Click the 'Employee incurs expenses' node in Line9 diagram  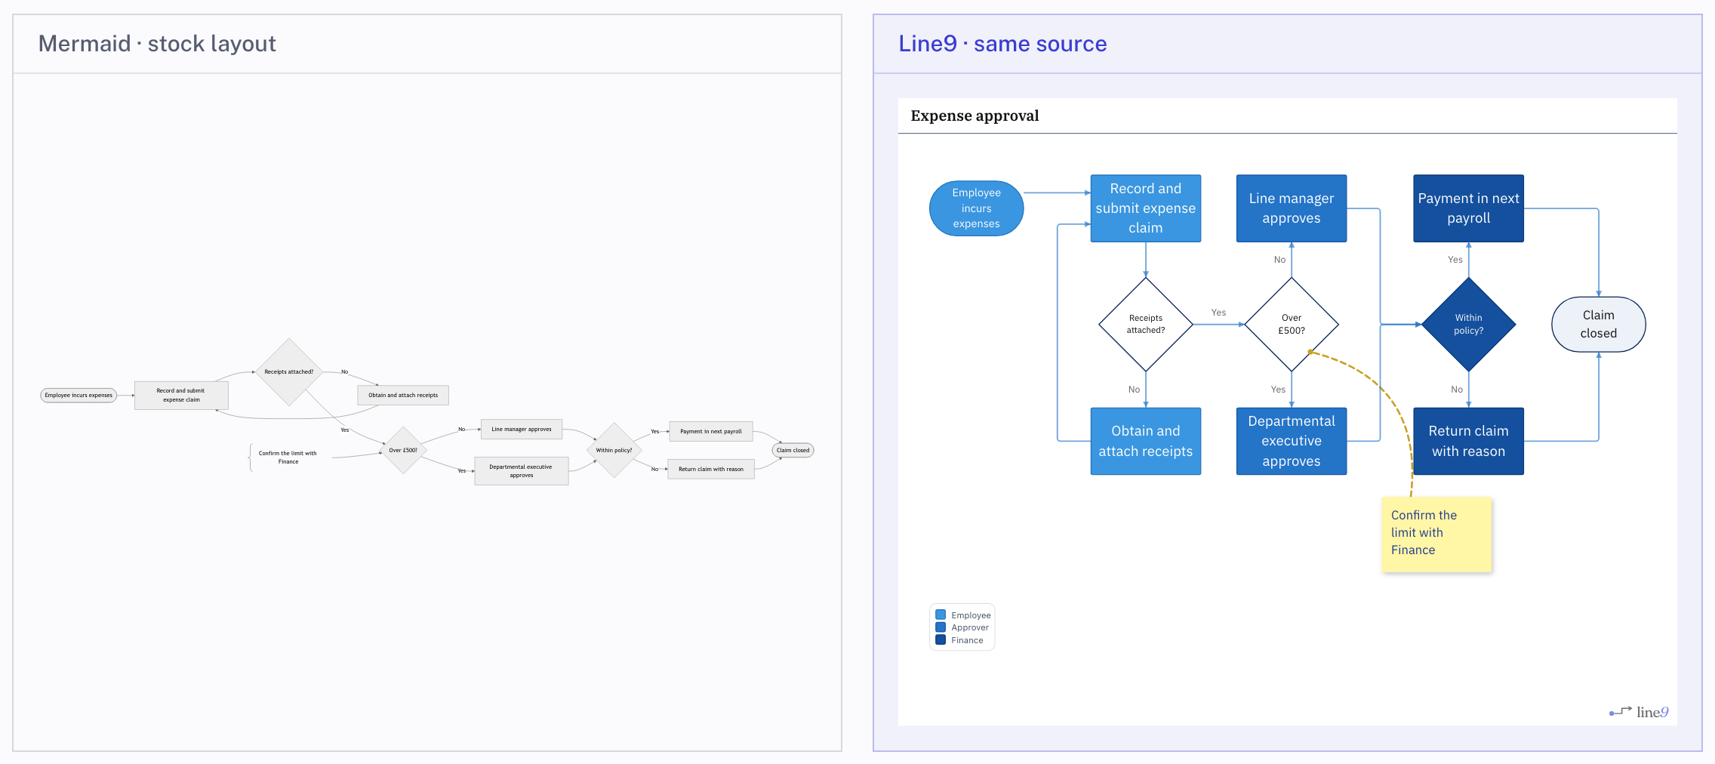[976, 208]
